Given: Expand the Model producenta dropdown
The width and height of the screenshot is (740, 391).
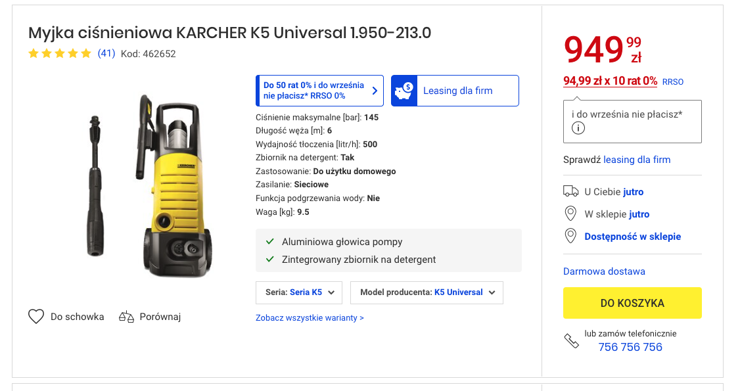Looking at the screenshot, I should coord(427,292).
